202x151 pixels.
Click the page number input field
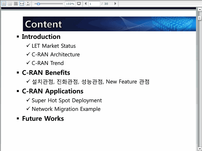[x=94, y=4]
